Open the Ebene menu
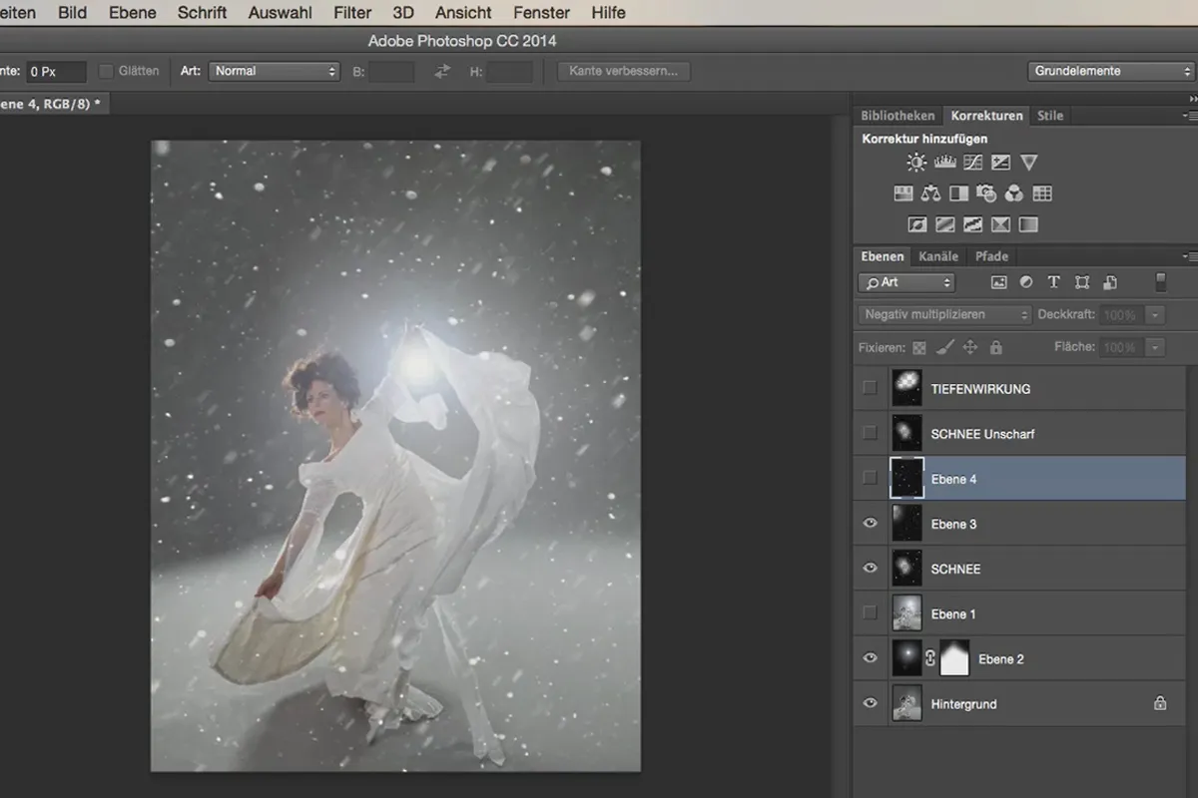 point(132,13)
